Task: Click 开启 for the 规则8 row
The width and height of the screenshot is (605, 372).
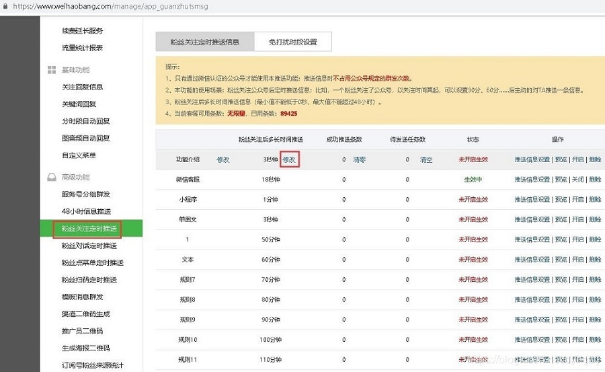Action: coord(578,299)
